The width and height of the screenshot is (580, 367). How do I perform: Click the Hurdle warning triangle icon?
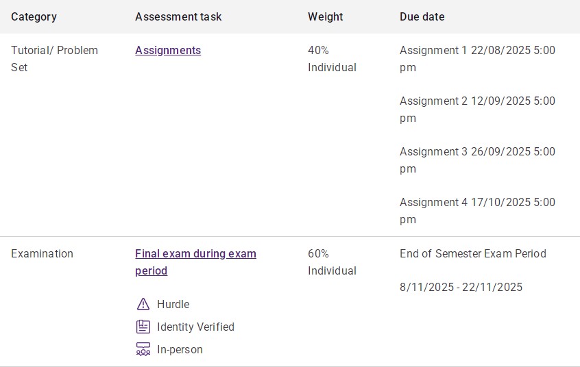(143, 304)
